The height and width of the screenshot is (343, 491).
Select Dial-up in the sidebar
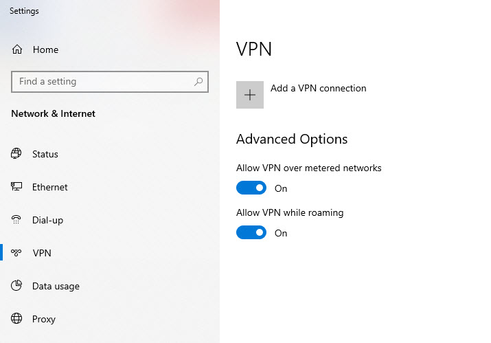[x=47, y=220]
